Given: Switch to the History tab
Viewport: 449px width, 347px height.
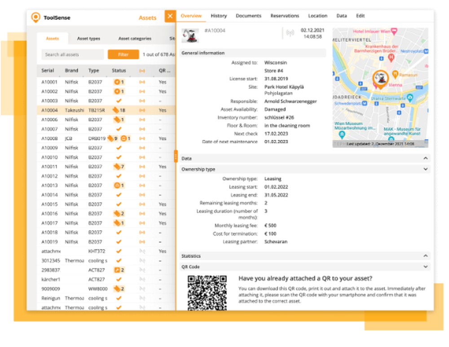Looking at the screenshot, I should pyautogui.click(x=219, y=16).
